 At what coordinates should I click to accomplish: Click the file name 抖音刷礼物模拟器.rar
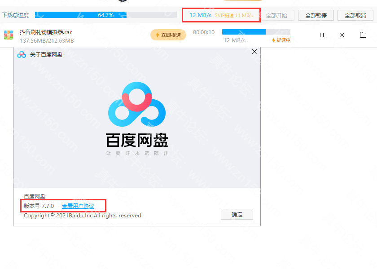pos(46,32)
